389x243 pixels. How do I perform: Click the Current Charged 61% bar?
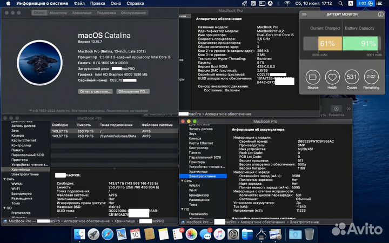click(323, 44)
